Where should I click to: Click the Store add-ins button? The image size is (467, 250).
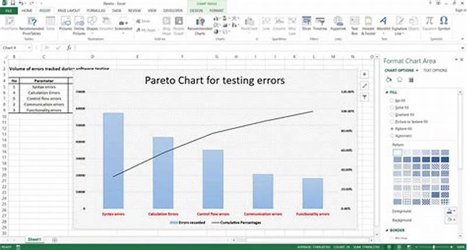pyautogui.click(x=143, y=21)
